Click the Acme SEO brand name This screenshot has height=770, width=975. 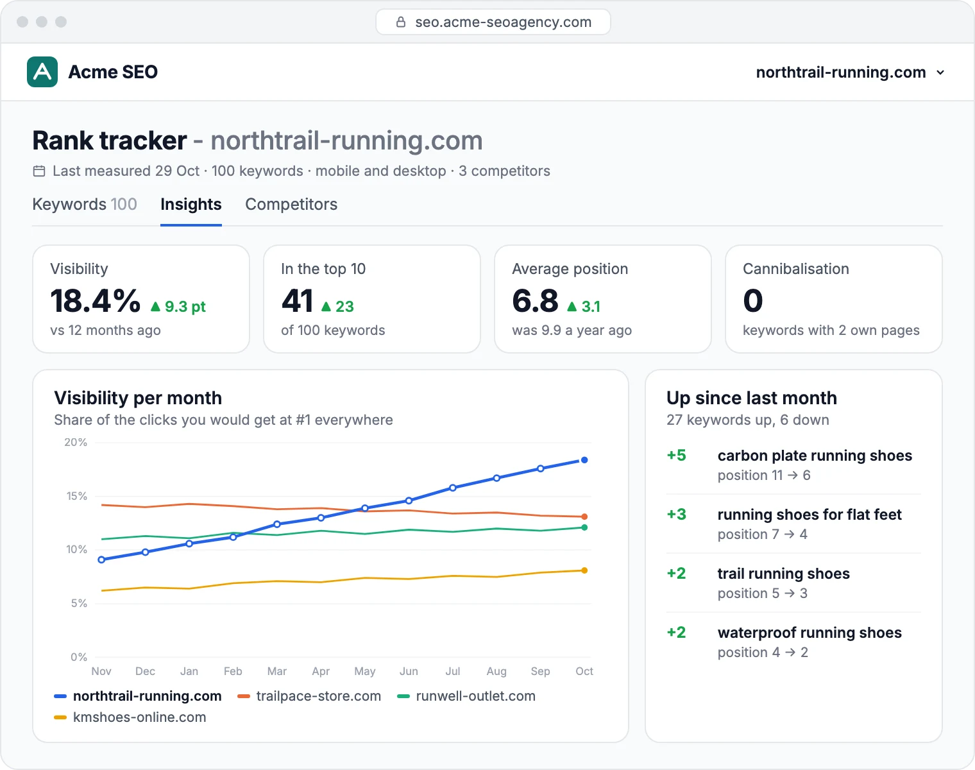[113, 72]
